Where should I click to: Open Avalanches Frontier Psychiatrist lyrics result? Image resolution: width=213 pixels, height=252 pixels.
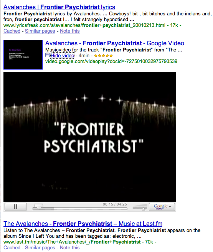point(59,7)
